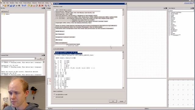Switch to the Schematic Editor tab
Screen dimensions: 195x110
pos(188,3)
